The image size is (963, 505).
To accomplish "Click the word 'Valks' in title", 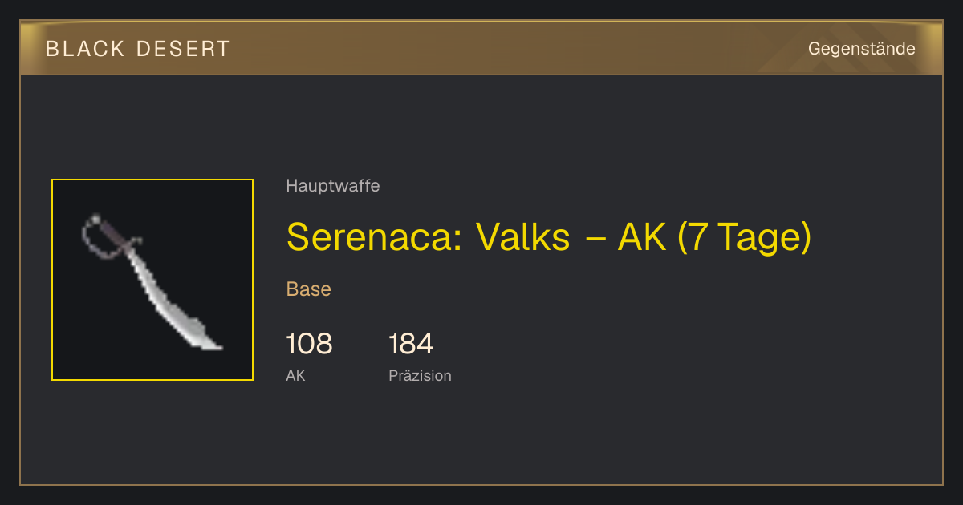I will [522, 237].
